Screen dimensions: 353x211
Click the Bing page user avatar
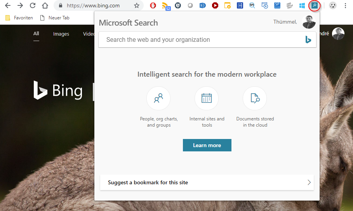pos(338,34)
